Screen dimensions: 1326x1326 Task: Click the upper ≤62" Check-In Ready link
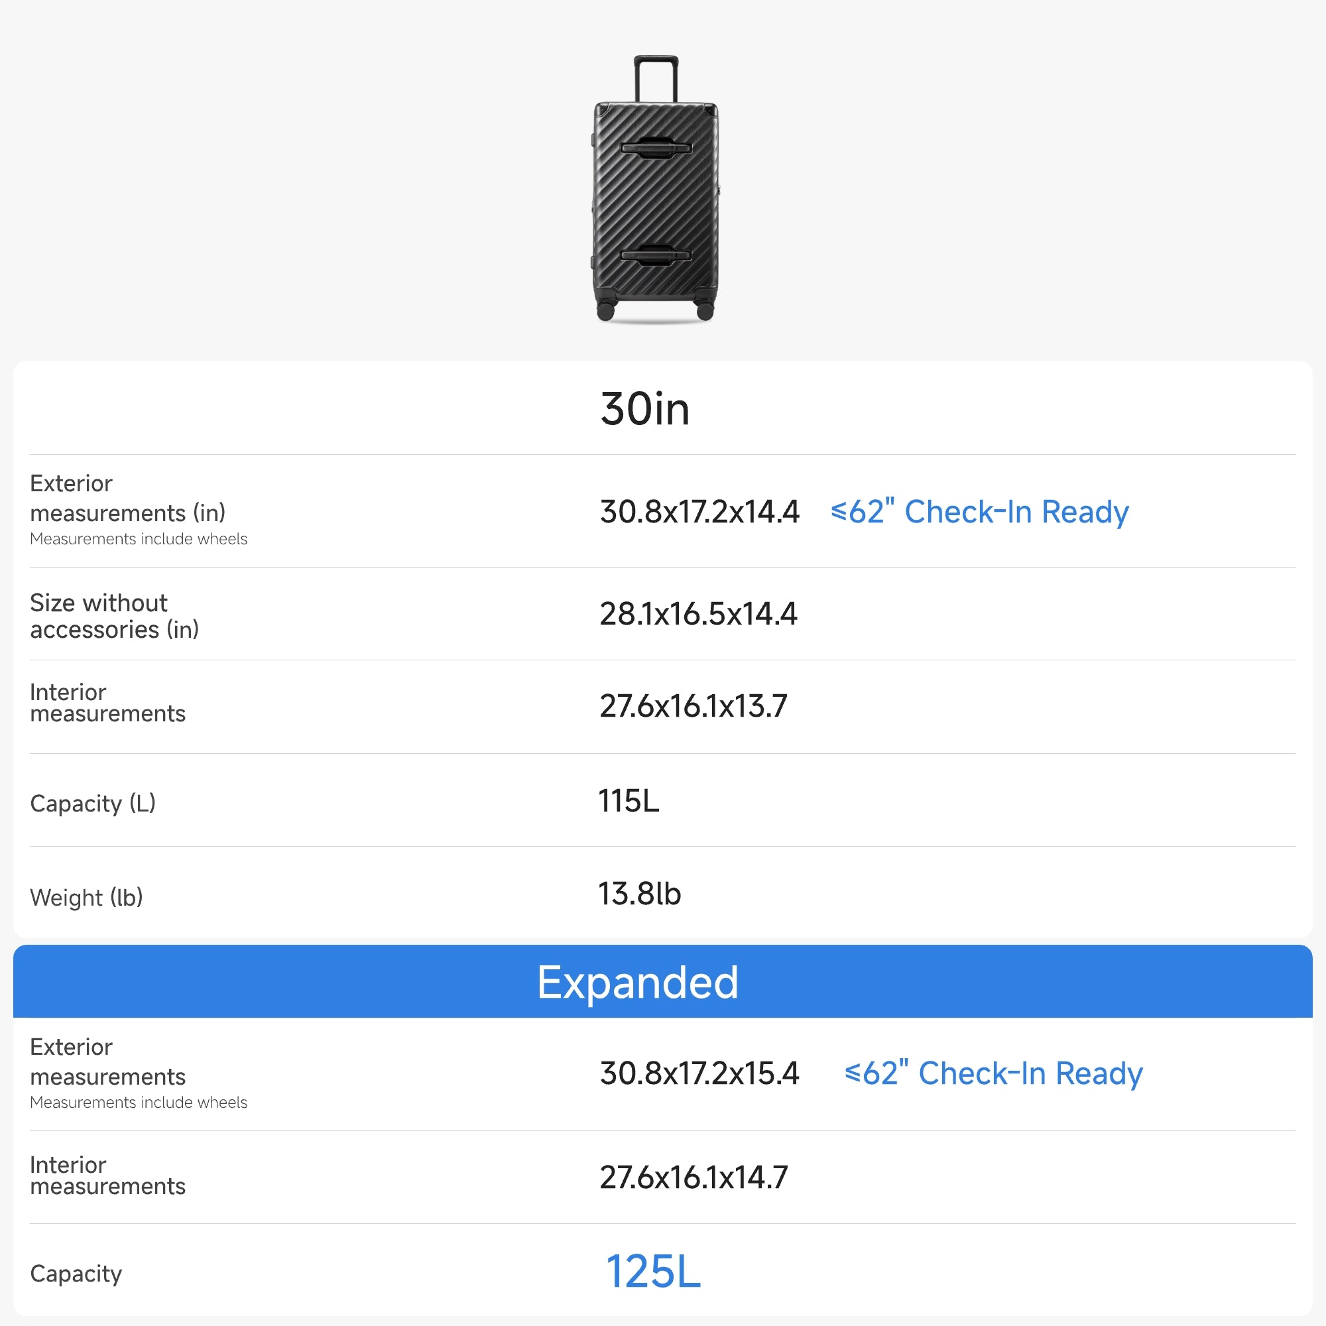pyautogui.click(x=979, y=512)
